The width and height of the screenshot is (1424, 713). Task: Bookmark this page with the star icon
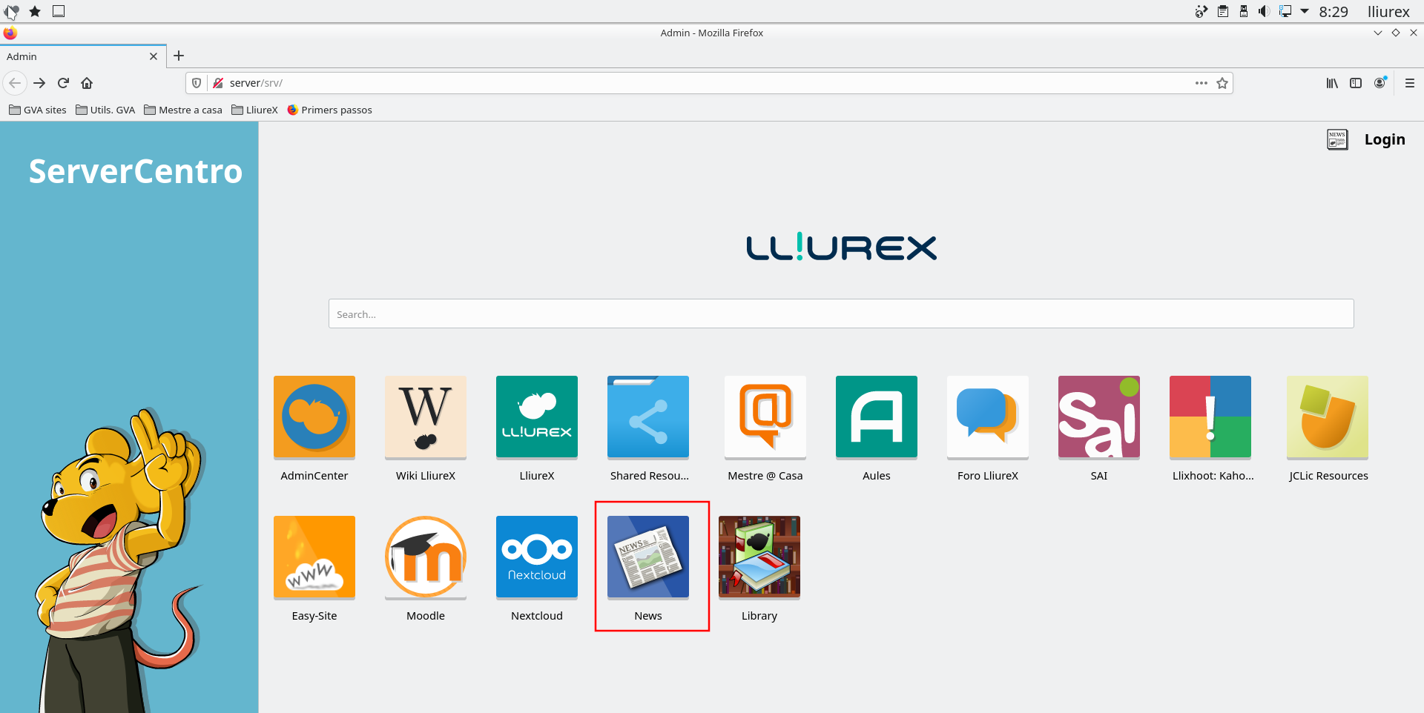[1222, 83]
